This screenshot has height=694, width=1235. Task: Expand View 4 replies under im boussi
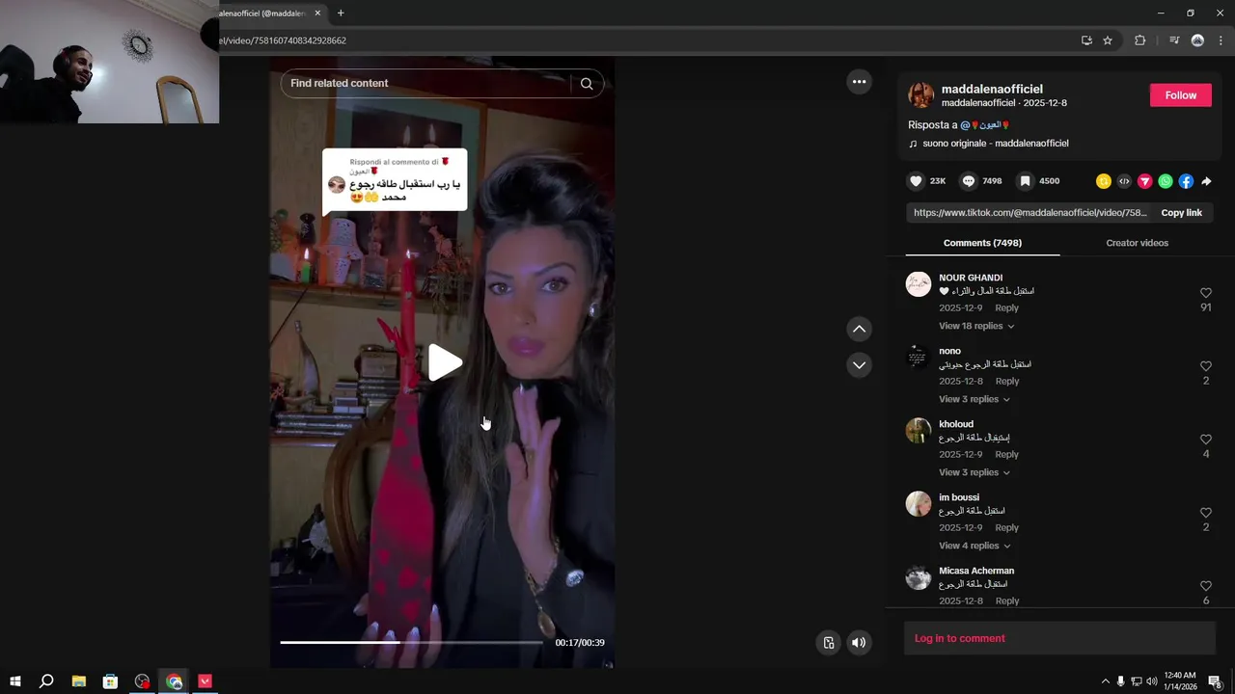[974, 546]
